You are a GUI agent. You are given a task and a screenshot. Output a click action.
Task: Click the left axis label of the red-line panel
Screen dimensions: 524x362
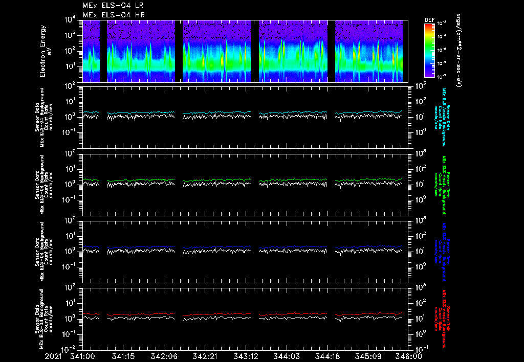point(44,319)
